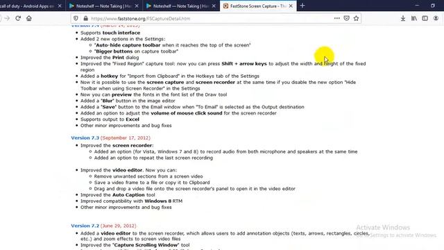View site security padlock details
This screenshot has width=444, height=250.
[85, 19]
